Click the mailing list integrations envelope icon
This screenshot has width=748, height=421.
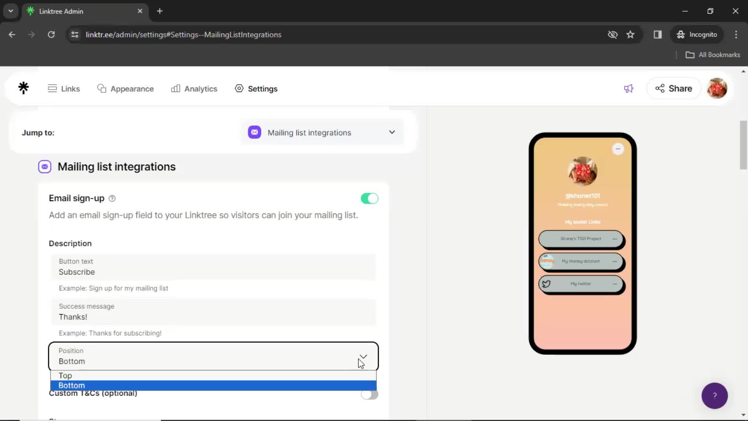point(44,166)
